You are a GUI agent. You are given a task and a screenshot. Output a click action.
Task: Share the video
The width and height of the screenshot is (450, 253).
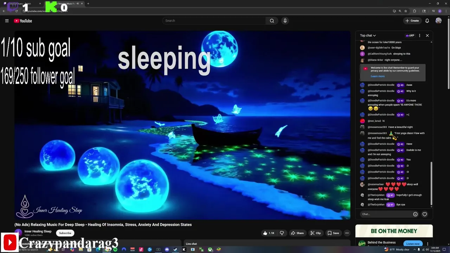click(297, 233)
